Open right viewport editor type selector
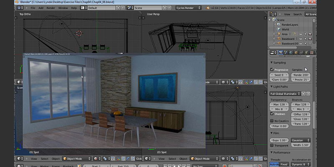 tap(148, 159)
